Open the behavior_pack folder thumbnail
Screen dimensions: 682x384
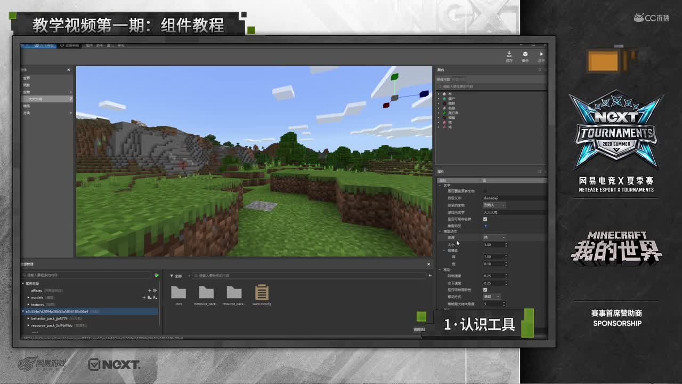[x=206, y=292]
